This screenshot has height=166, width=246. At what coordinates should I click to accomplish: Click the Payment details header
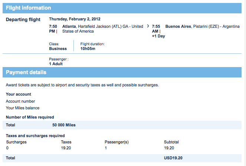coord(26,72)
